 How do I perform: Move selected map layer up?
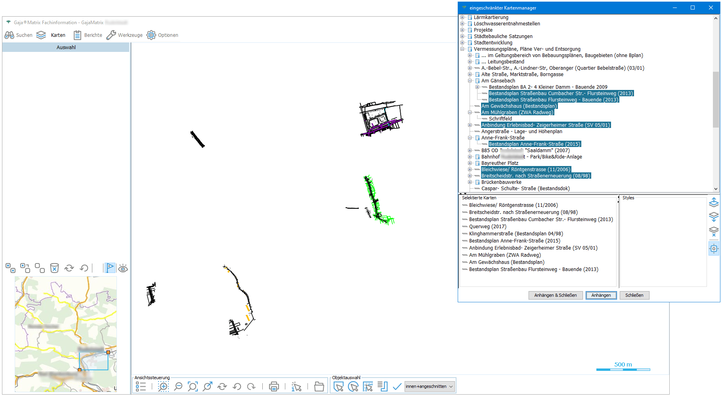tap(714, 202)
